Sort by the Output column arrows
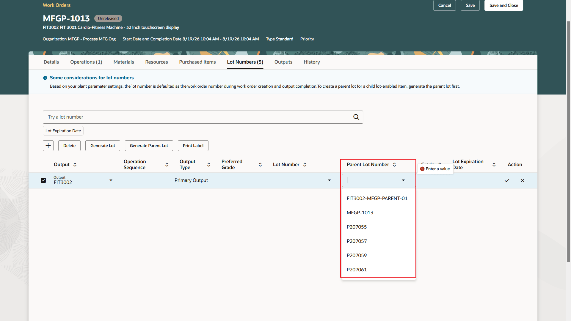The image size is (571, 321). coord(75,165)
